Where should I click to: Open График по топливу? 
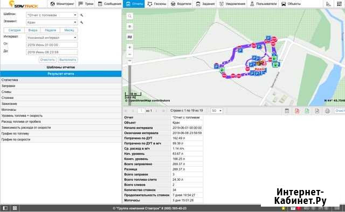pos(61,133)
